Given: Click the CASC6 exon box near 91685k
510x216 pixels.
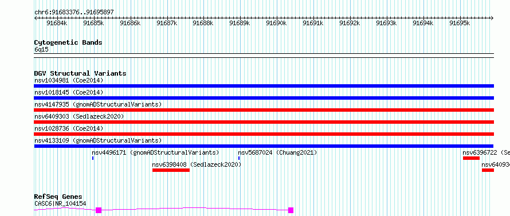Looking at the screenshot, I should 99,210.
